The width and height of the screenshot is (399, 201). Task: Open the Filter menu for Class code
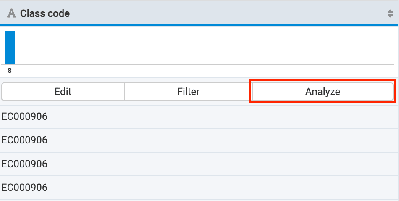click(x=188, y=91)
